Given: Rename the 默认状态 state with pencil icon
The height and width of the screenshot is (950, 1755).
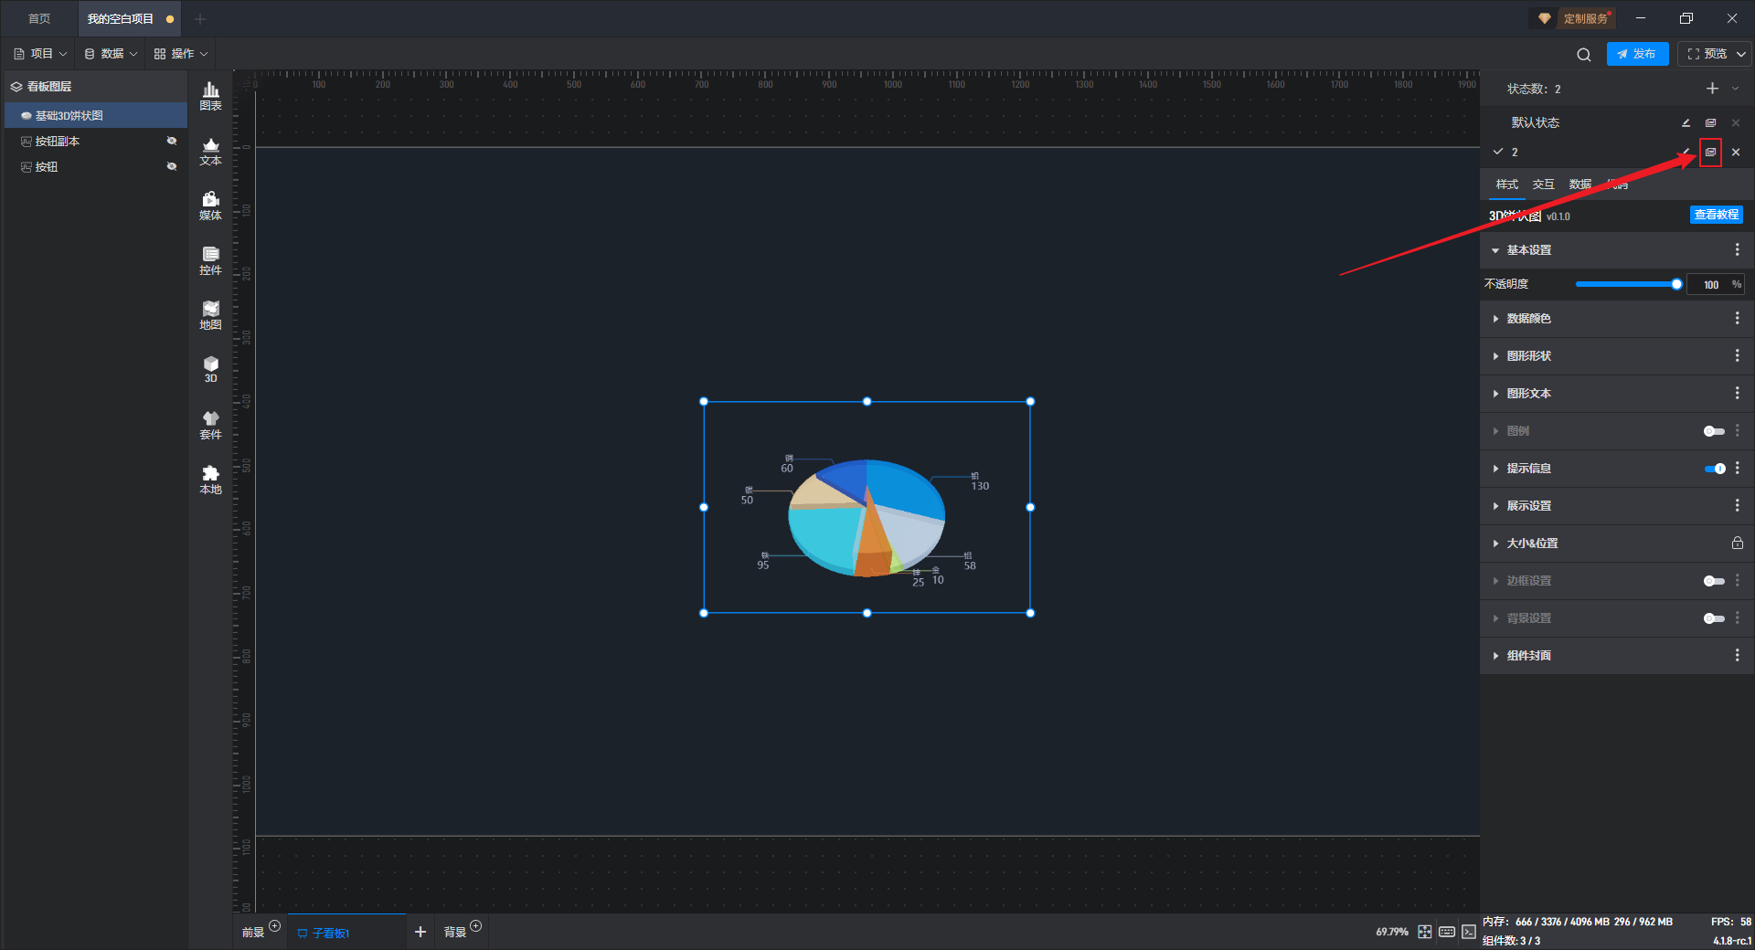Looking at the screenshot, I should [x=1686, y=122].
